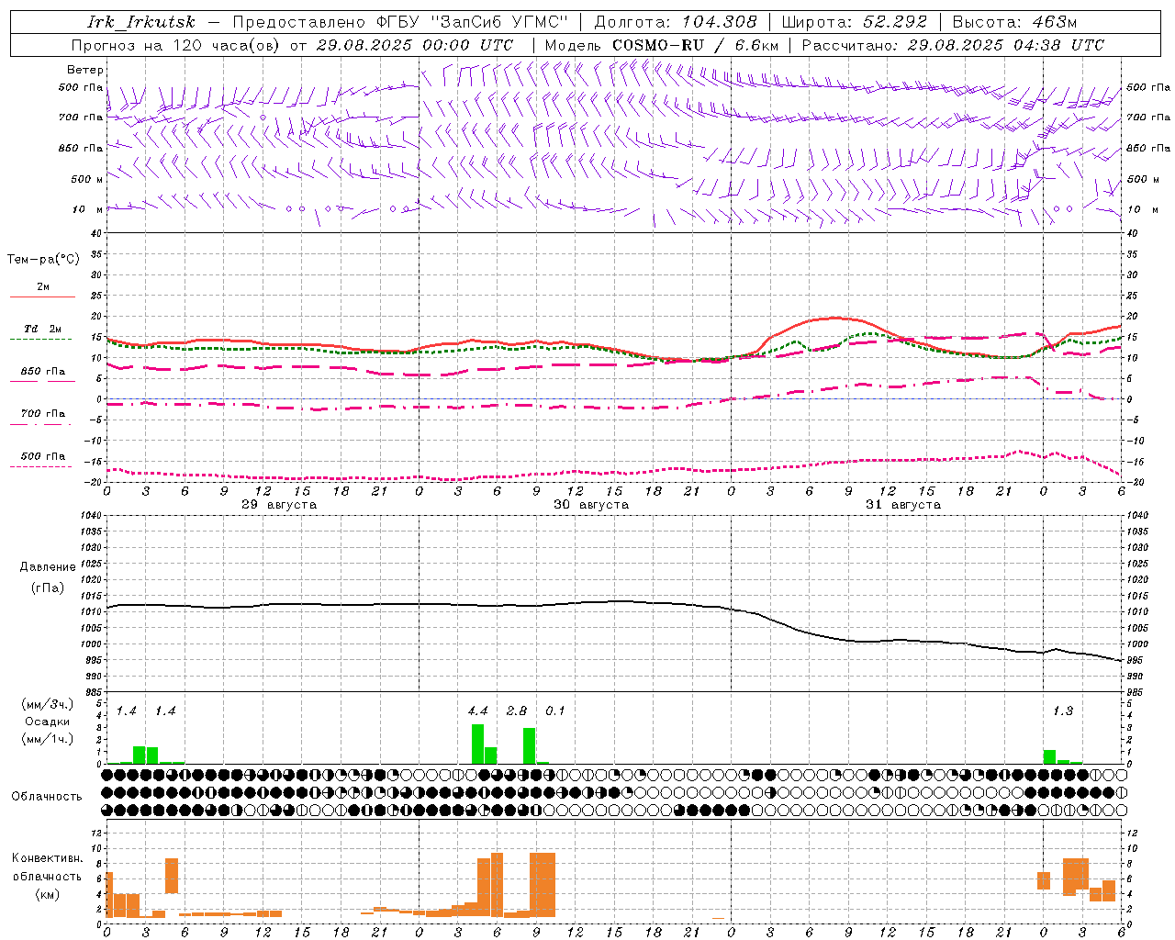This screenshot has width=1175, height=940.
Task: Select the longitude text "Долгота: 104.308"
Action: 676,22
